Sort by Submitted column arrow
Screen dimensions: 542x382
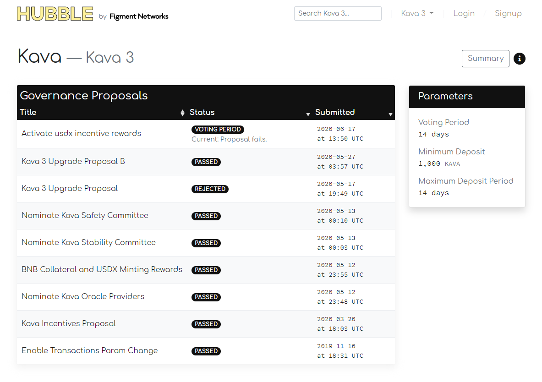(x=390, y=115)
